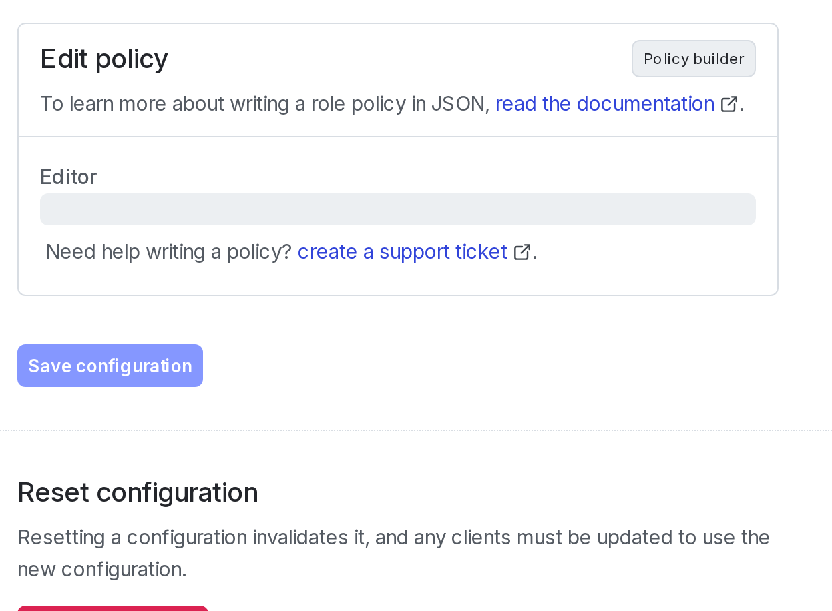Click the red button under Reset configuration
The image size is (832, 611).
(x=113, y=608)
